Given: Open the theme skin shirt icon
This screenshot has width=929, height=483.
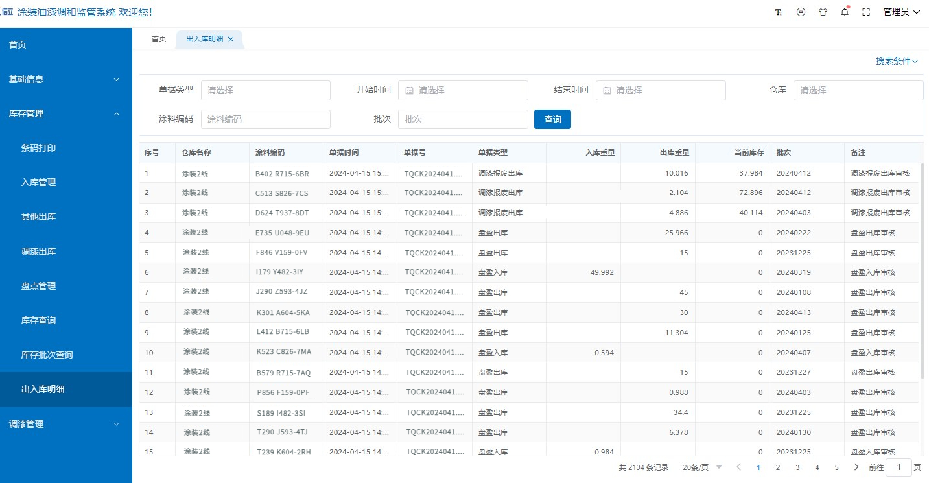Looking at the screenshot, I should click(x=823, y=12).
